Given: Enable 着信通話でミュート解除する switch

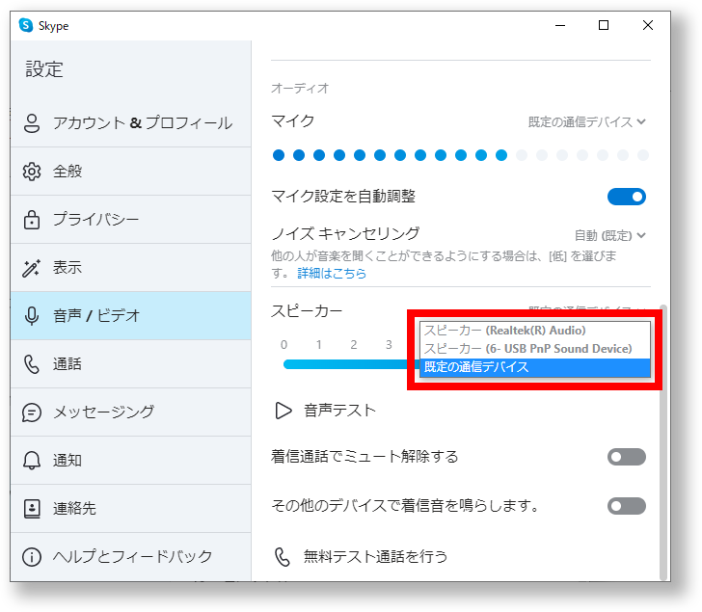Looking at the screenshot, I should [x=627, y=457].
